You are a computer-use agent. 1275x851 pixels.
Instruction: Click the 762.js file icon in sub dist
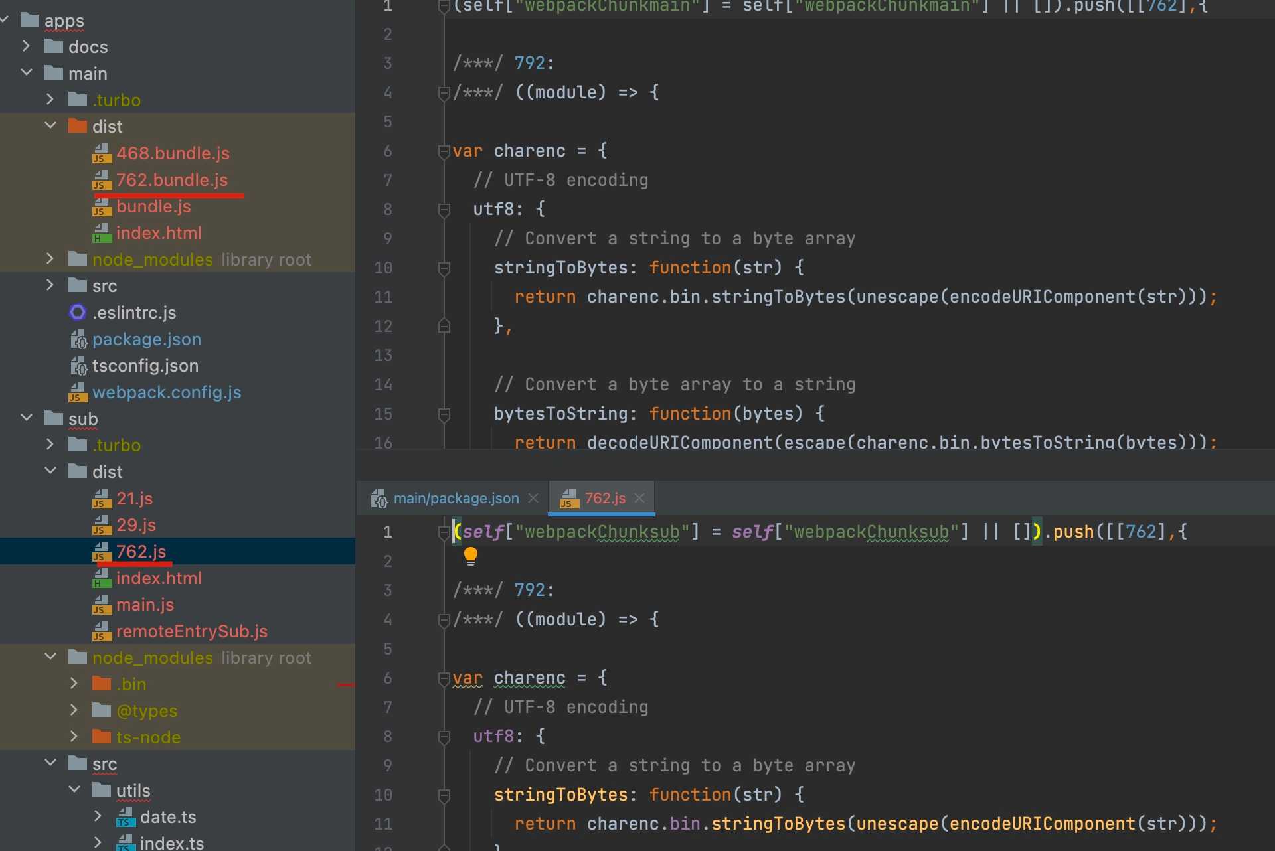102,552
